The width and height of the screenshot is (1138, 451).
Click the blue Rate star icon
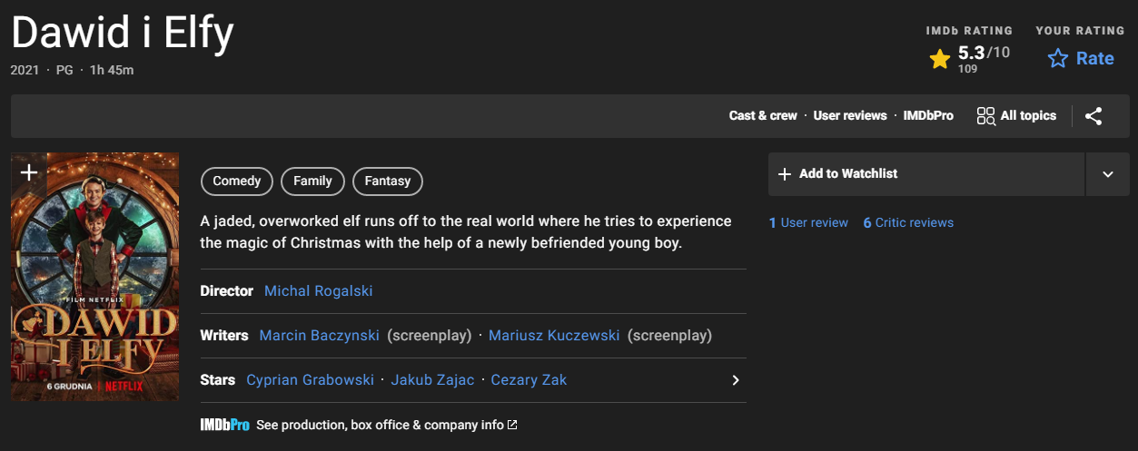[1058, 59]
